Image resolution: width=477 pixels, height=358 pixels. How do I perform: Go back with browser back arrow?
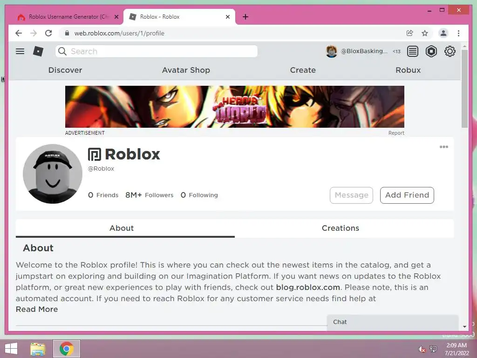click(x=19, y=33)
